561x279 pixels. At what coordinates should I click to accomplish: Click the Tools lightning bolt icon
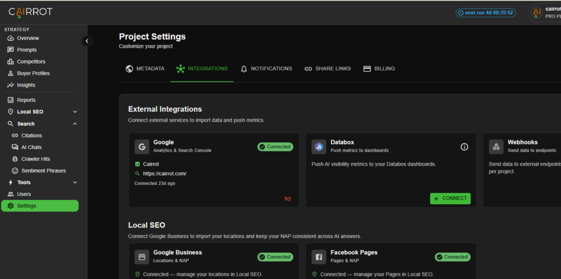pos(10,183)
